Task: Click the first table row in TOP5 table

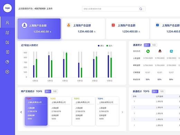Action: click(x=155, y=101)
